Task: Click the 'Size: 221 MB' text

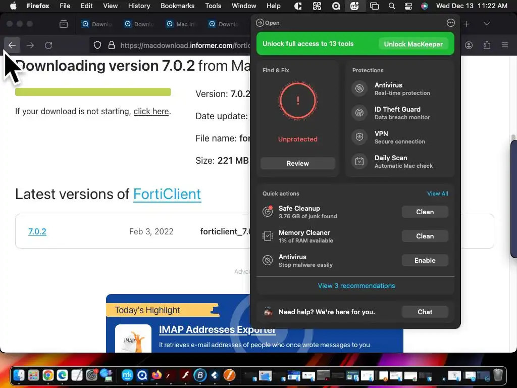Action: [x=222, y=161]
